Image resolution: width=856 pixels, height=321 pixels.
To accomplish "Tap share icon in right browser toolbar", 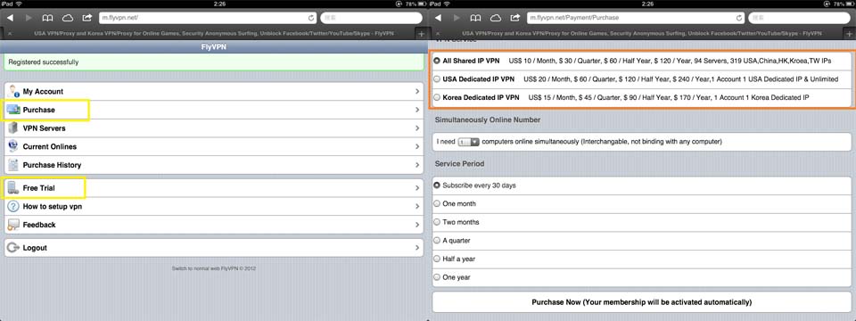I will pos(514,18).
